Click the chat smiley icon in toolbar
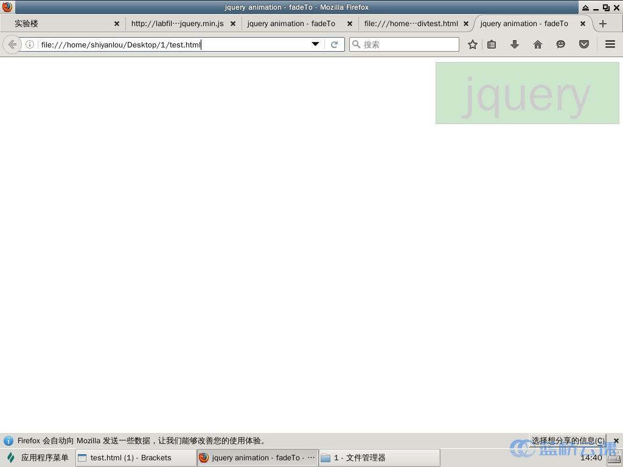The height and width of the screenshot is (467, 623). coord(560,44)
